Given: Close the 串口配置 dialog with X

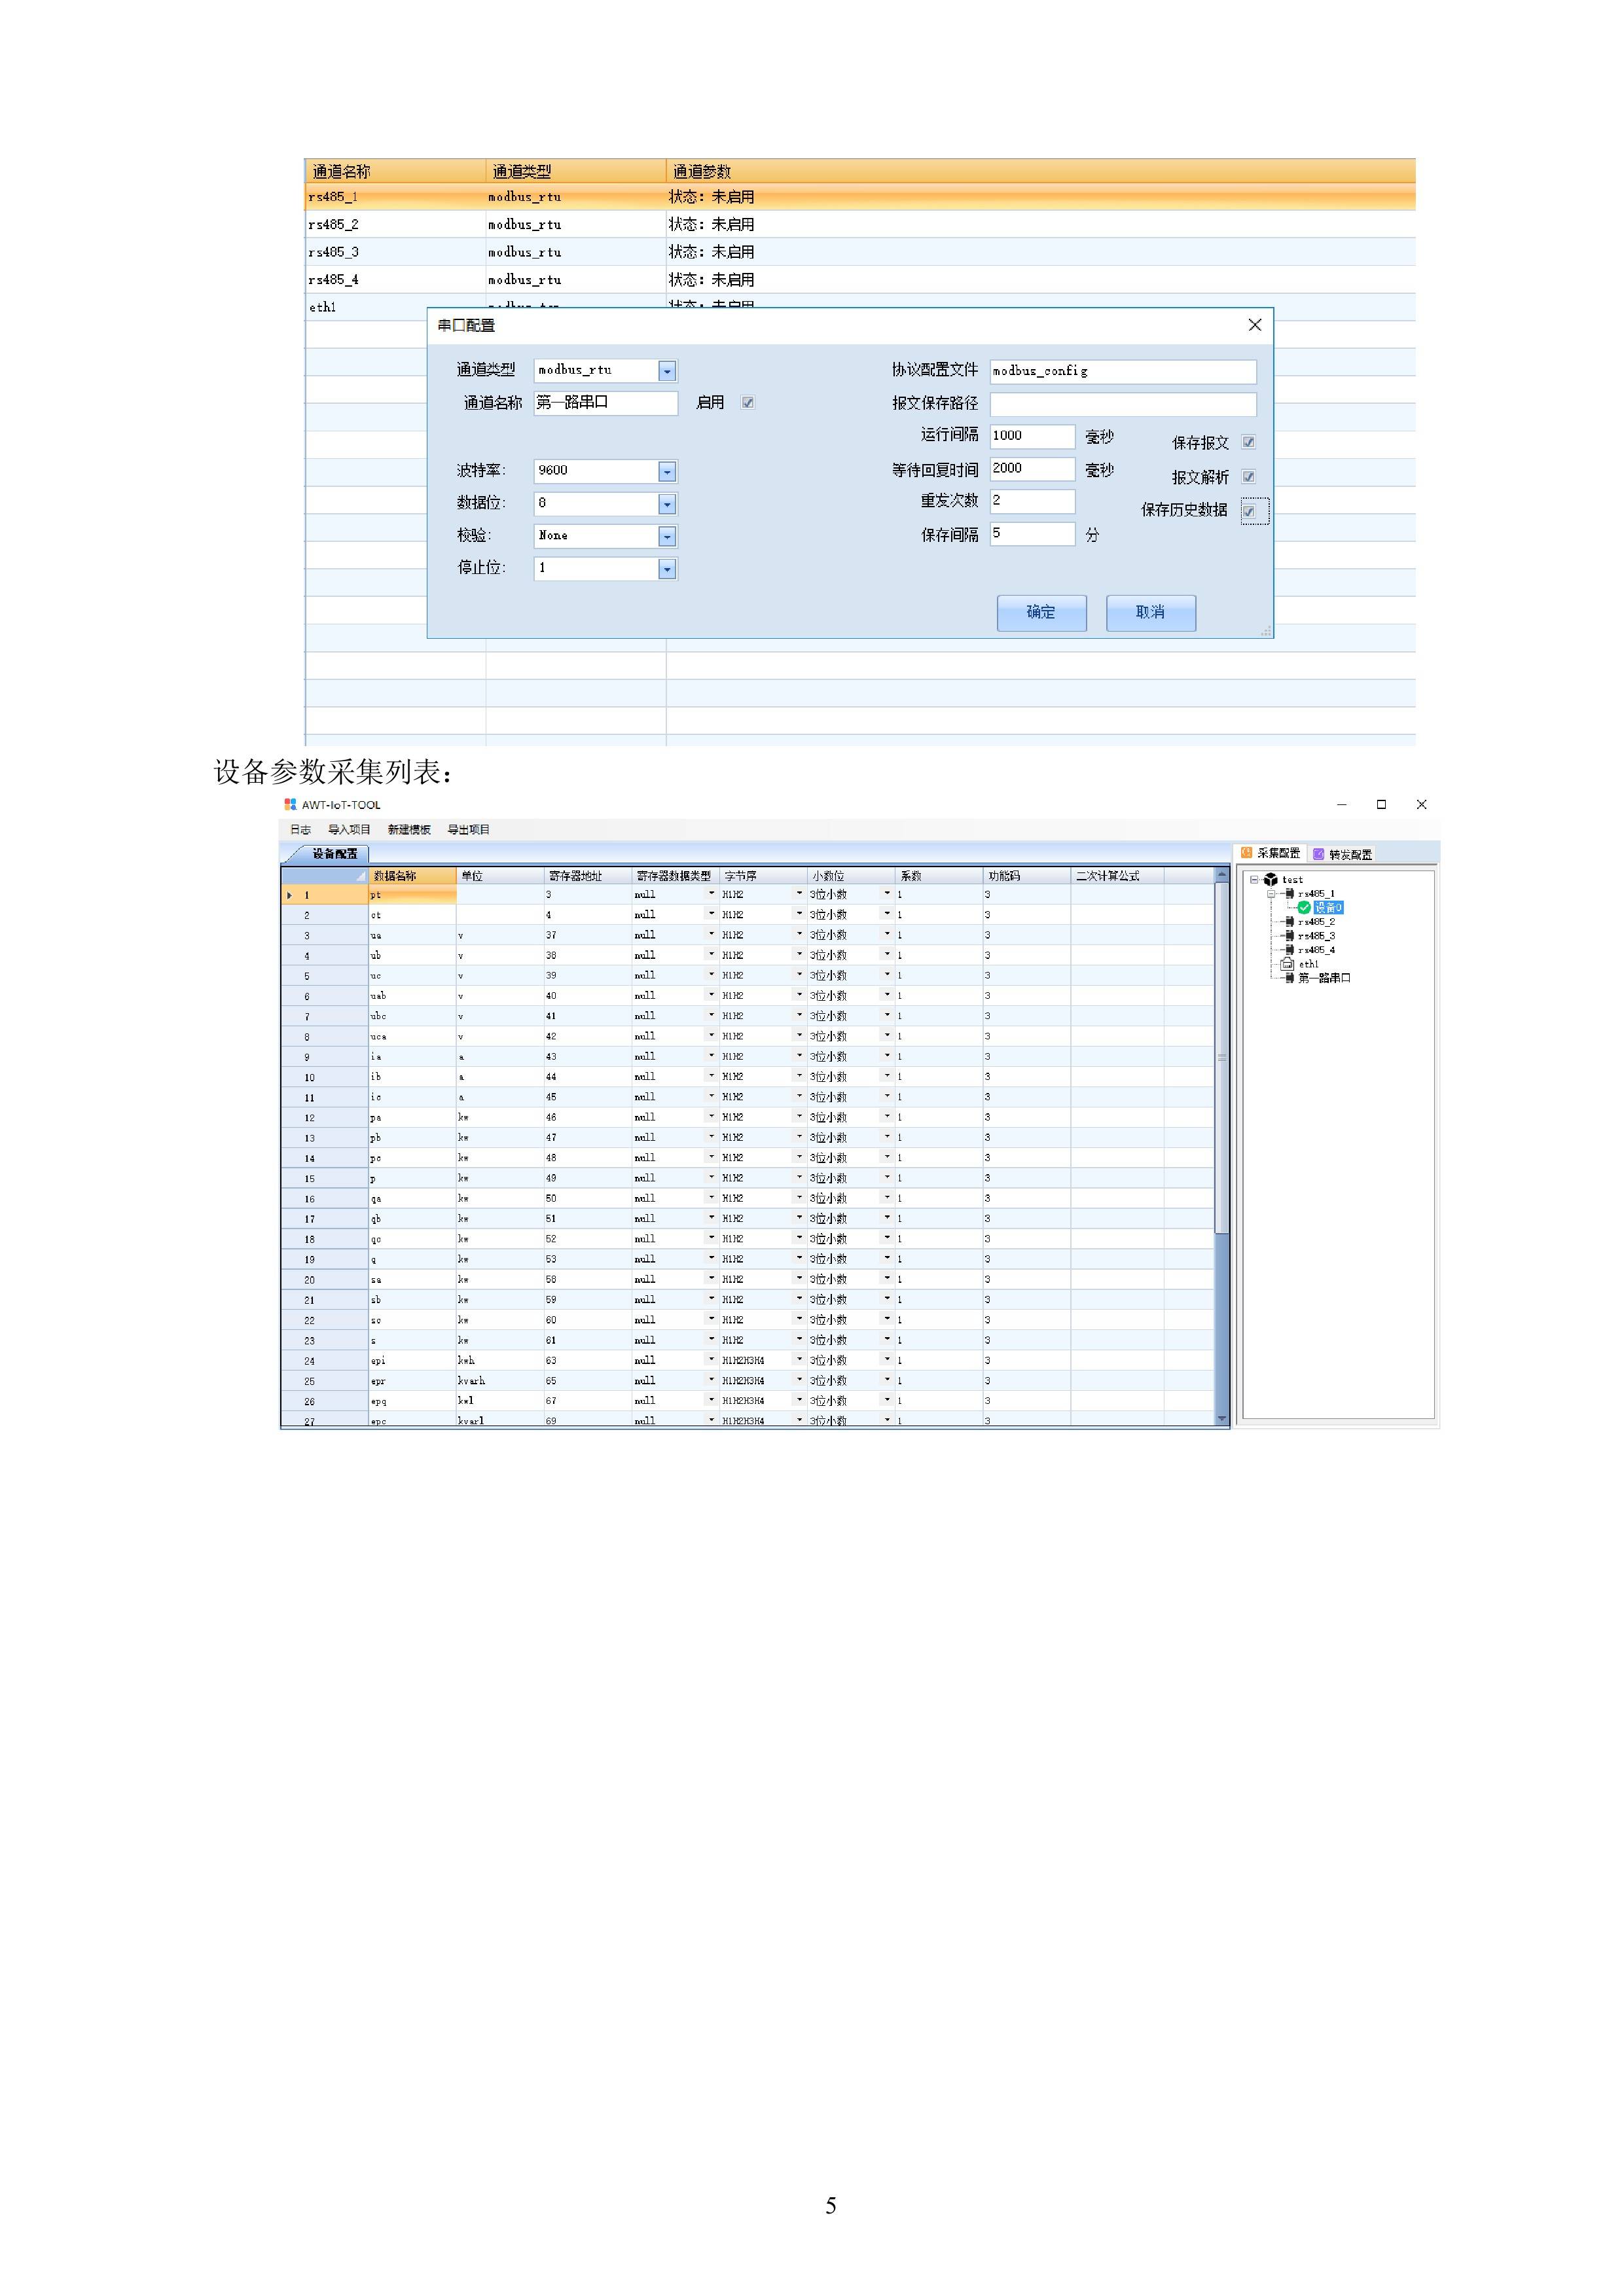Looking at the screenshot, I should click(1254, 325).
